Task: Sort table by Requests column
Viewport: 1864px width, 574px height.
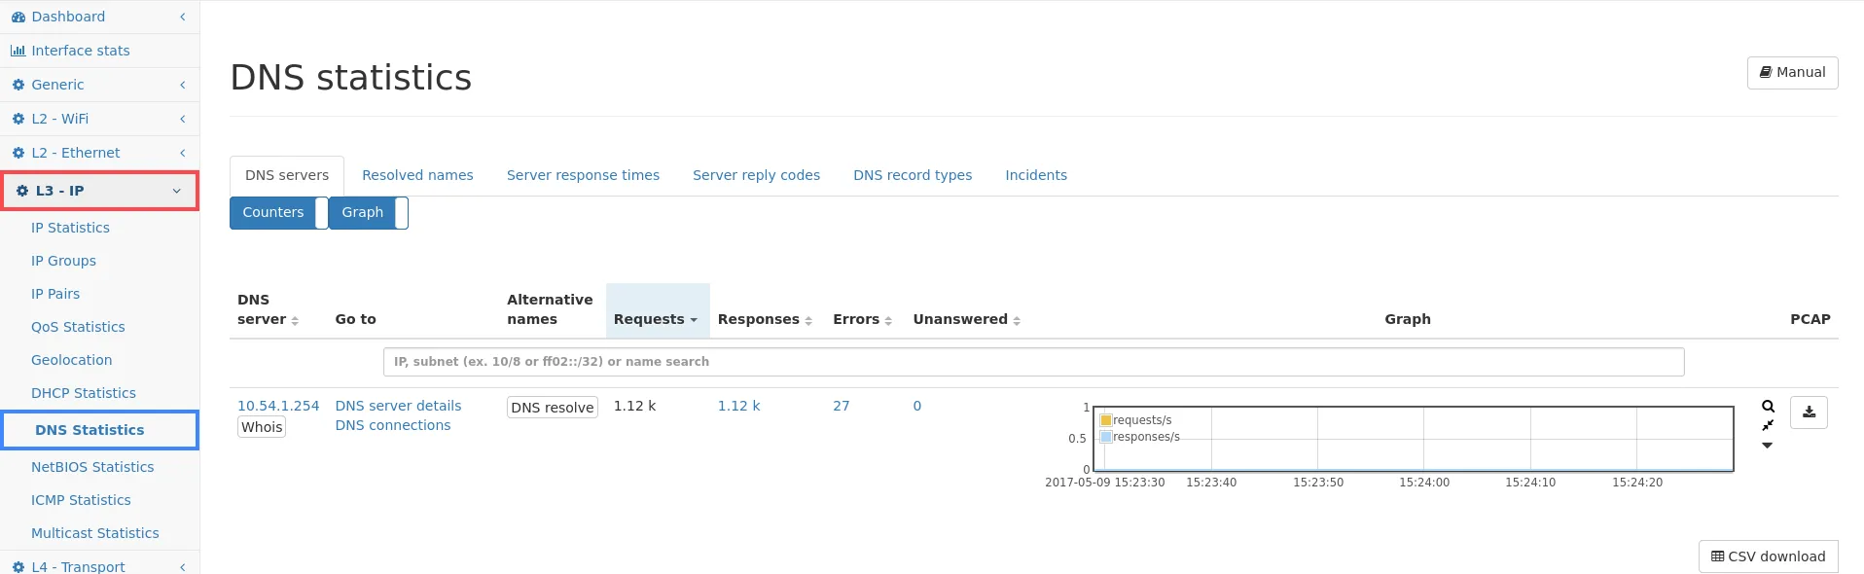Action: [x=657, y=319]
